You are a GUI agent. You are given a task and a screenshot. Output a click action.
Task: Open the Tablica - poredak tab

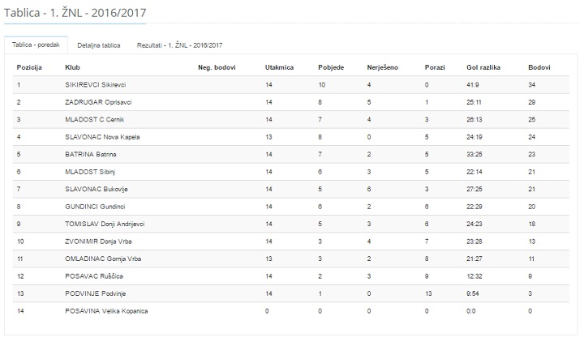[36, 45]
